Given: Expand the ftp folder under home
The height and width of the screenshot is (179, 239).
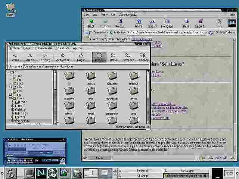Looking at the screenshot, I should tap(13, 106).
